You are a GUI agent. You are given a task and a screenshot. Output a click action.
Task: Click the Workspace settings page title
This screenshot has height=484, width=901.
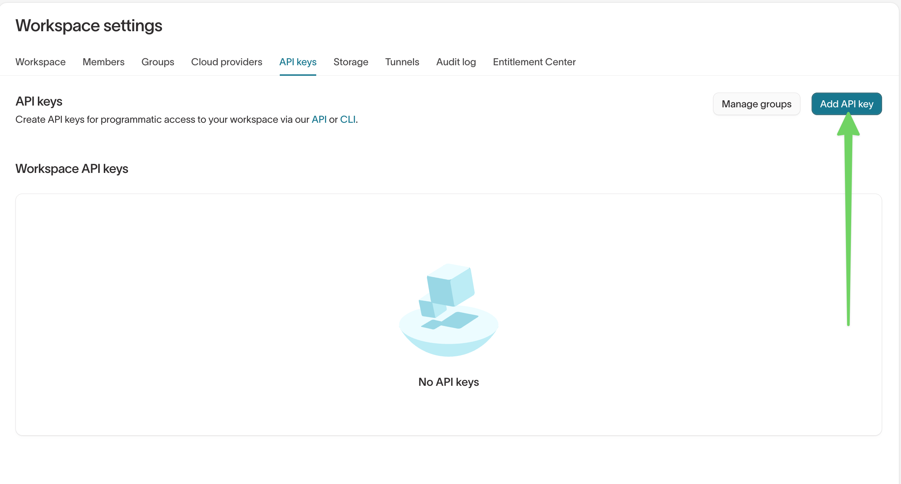point(89,26)
